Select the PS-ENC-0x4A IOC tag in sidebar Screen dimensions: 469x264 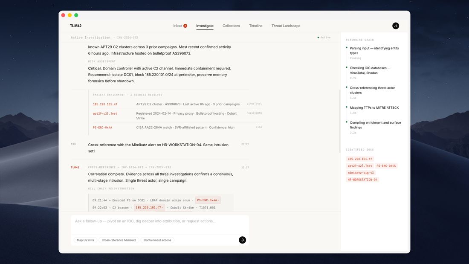pyautogui.click(x=386, y=166)
